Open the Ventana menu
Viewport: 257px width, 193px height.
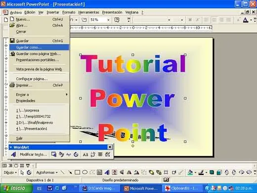coord(131,12)
